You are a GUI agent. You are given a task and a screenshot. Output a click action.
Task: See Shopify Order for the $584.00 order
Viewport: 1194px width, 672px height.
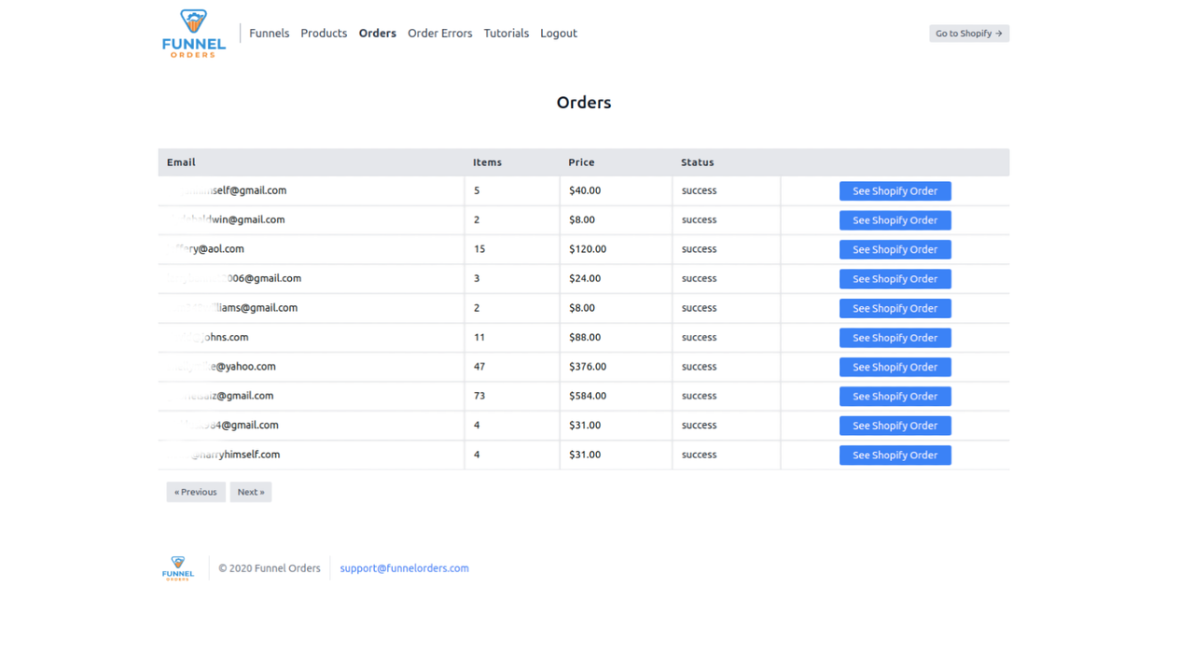(x=895, y=396)
